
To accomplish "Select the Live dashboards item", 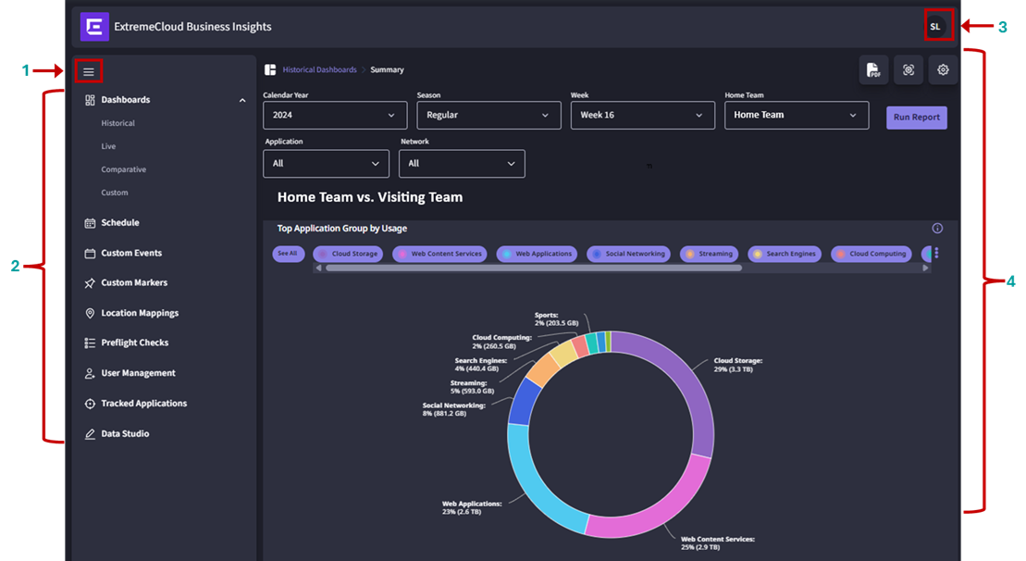I will click(109, 146).
